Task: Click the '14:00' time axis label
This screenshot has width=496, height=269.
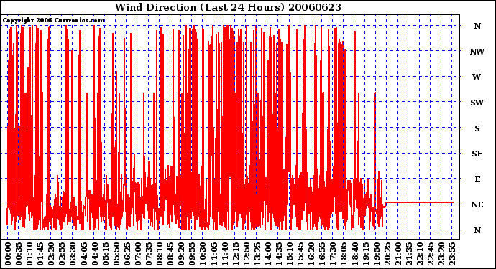Action: pyautogui.click(x=268, y=254)
